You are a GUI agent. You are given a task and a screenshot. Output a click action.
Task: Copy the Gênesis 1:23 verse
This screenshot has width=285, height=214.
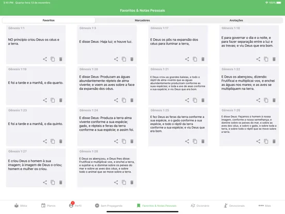(x=53, y=141)
